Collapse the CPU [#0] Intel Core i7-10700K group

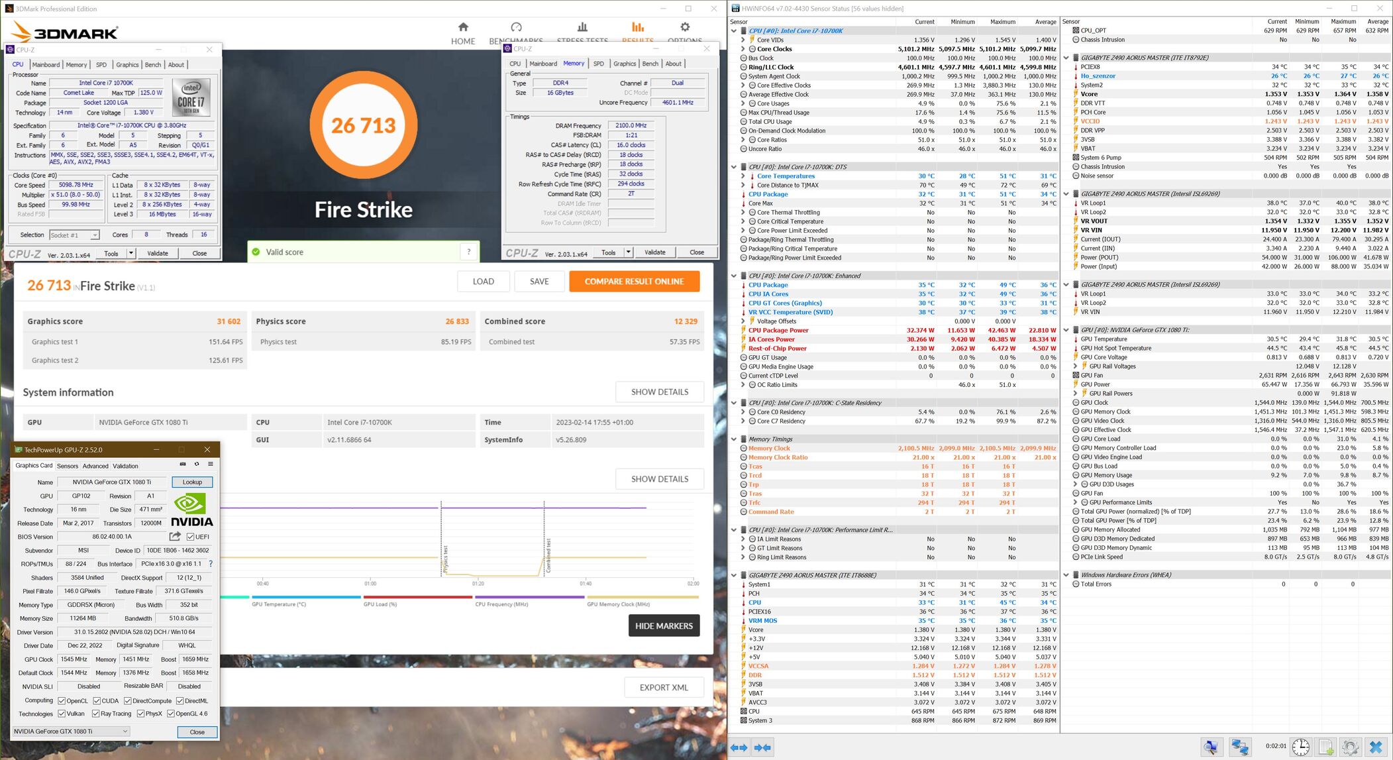click(x=734, y=31)
